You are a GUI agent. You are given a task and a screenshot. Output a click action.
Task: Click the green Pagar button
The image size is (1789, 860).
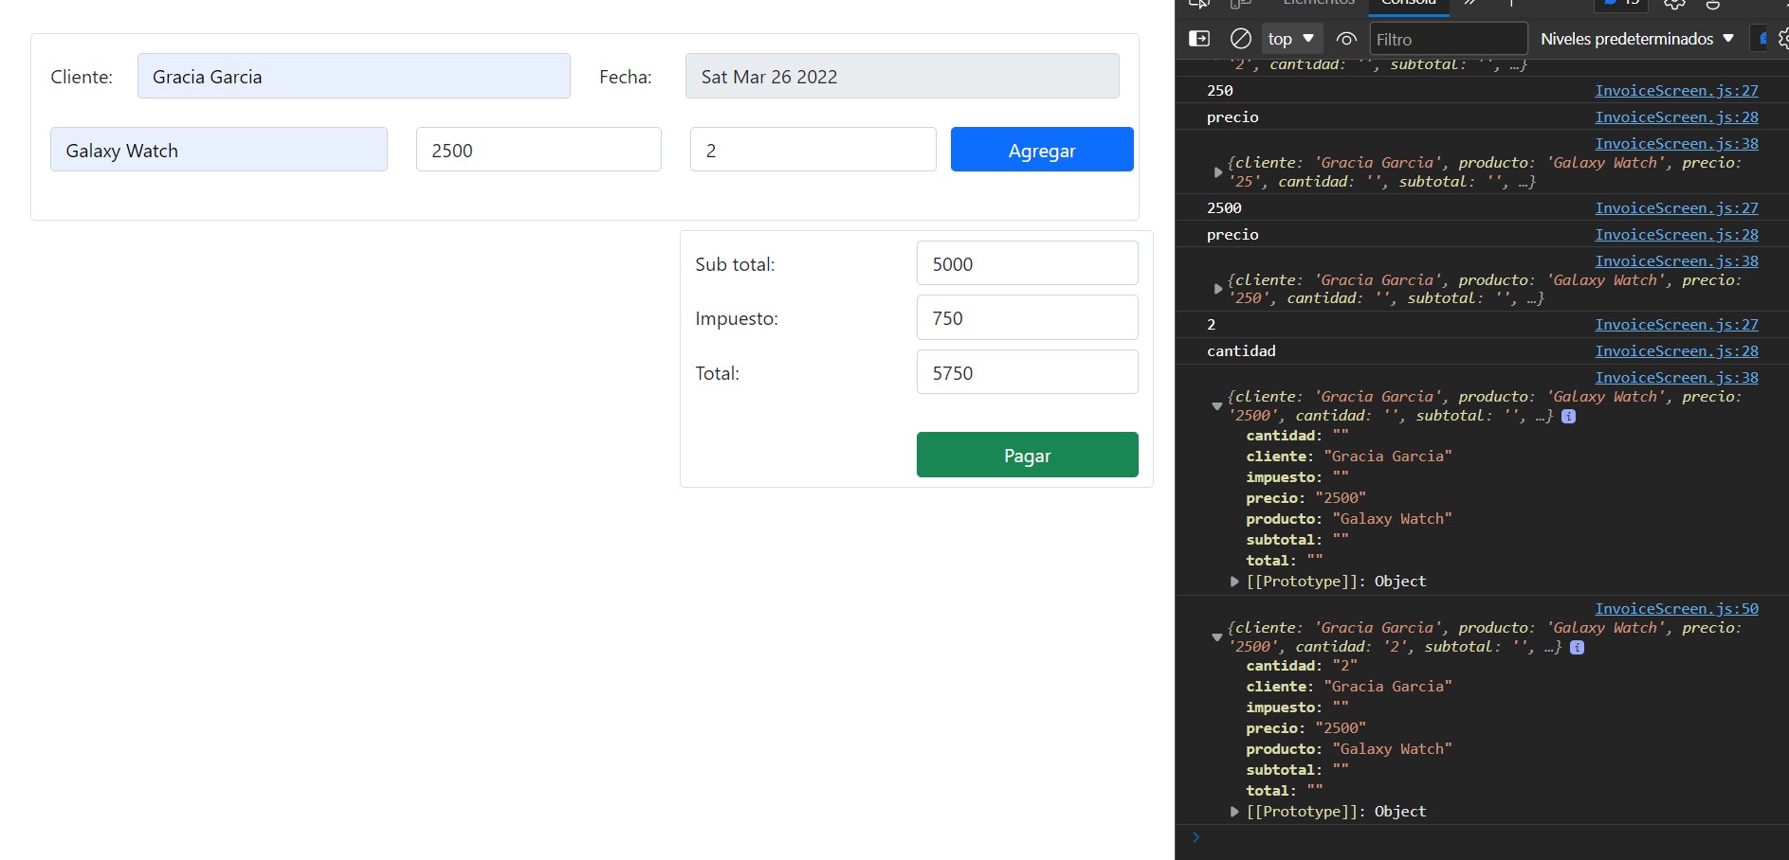[1027, 455]
